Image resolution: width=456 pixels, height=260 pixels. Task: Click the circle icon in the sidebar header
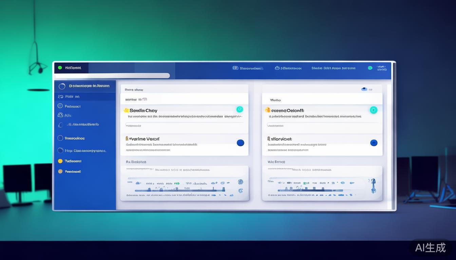62,86
